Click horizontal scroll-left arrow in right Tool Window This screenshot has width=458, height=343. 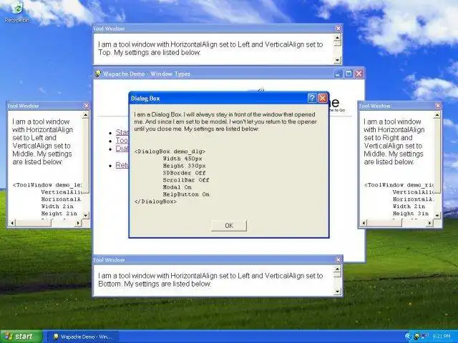tap(364, 223)
